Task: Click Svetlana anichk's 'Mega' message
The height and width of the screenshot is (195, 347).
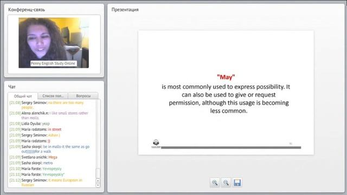Action: (x=34, y=157)
